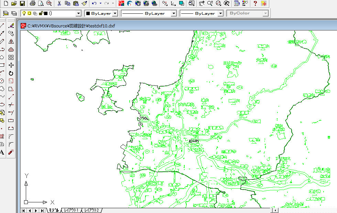Activate the Explode tool

[11, 152]
